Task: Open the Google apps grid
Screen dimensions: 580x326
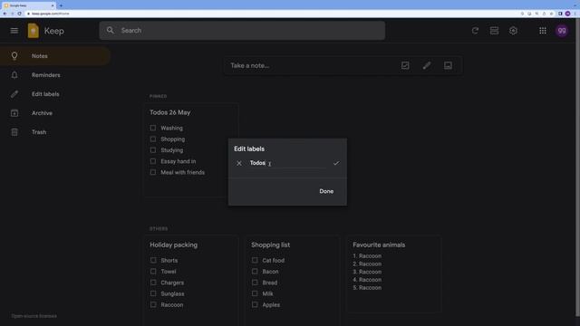Action: click(543, 31)
